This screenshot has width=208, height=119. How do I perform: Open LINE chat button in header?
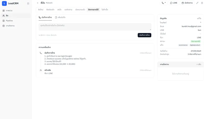coord(174,3)
